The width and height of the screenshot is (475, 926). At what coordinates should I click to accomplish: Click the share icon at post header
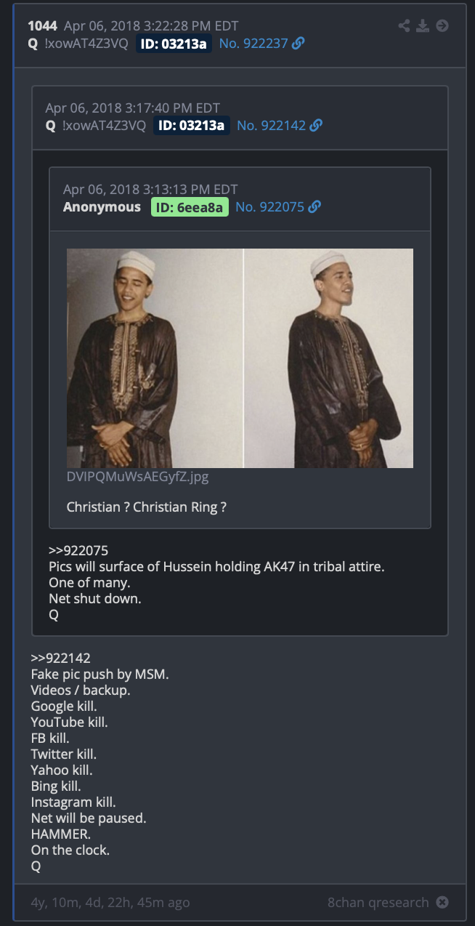point(405,26)
